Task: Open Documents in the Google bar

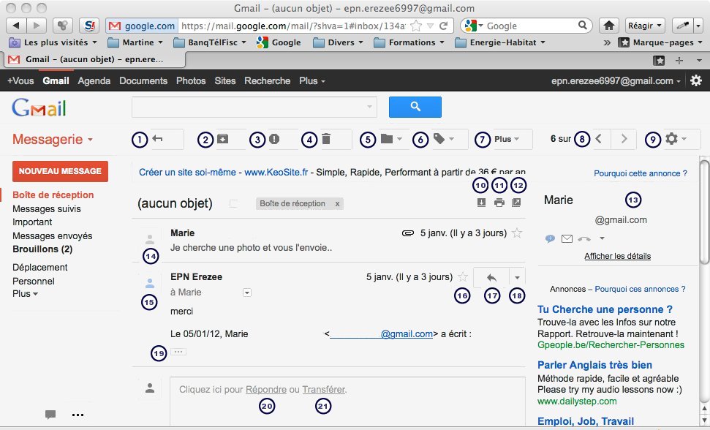Action: (143, 80)
